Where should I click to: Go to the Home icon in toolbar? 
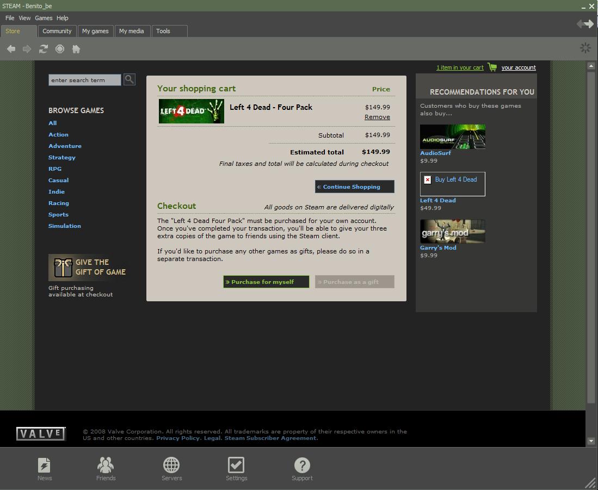[x=76, y=49]
